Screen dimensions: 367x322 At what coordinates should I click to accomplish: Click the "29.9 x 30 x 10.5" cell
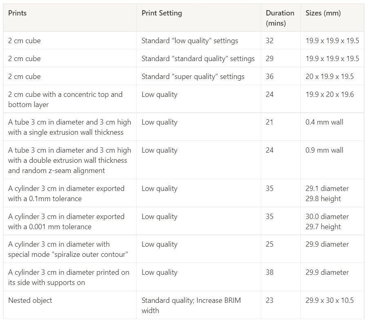pyautogui.click(x=329, y=300)
